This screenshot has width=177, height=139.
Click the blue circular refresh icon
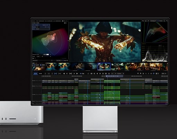tap(154, 74)
